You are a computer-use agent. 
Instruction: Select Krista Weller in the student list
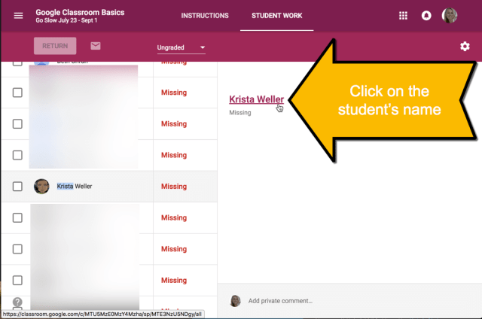pos(75,186)
